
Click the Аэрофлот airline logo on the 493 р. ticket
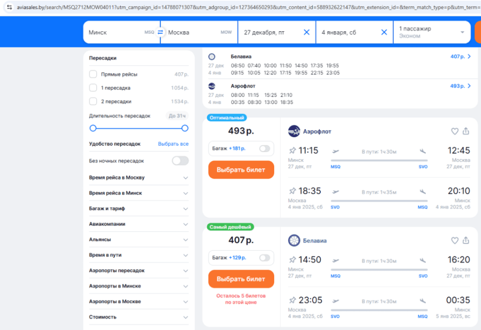pos(294,131)
